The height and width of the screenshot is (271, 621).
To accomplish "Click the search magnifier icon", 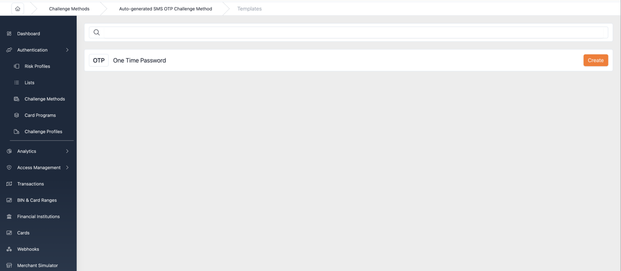I will pos(96,33).
